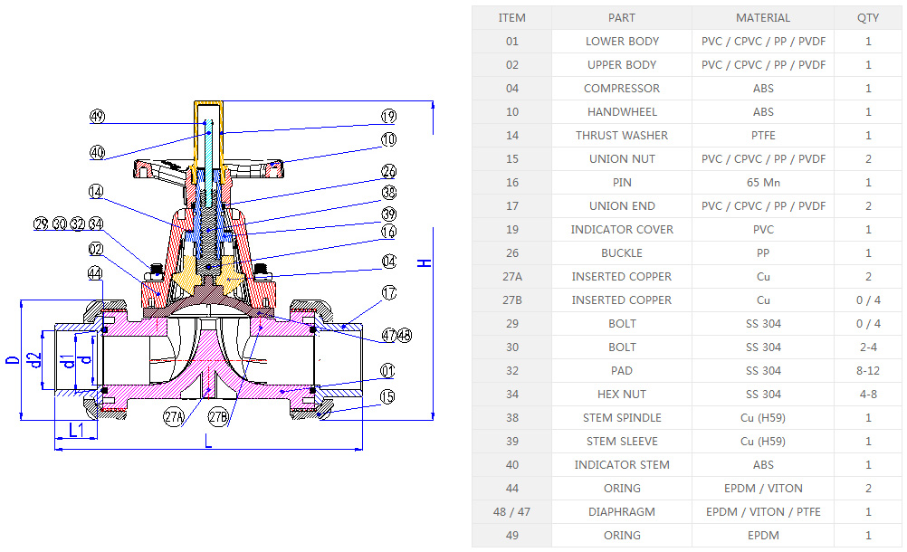
Task: Click the MATERIAL column header
Action: click(x=763, y=17)
